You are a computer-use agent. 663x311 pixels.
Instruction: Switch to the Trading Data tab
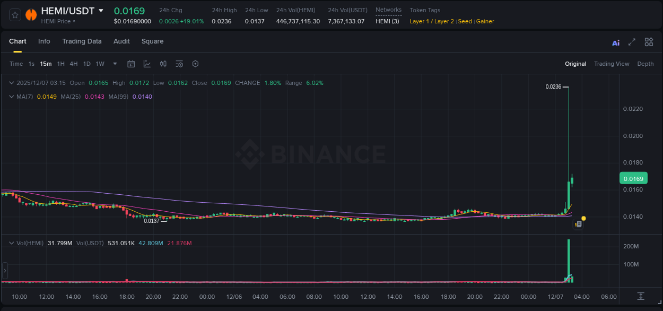82,41
